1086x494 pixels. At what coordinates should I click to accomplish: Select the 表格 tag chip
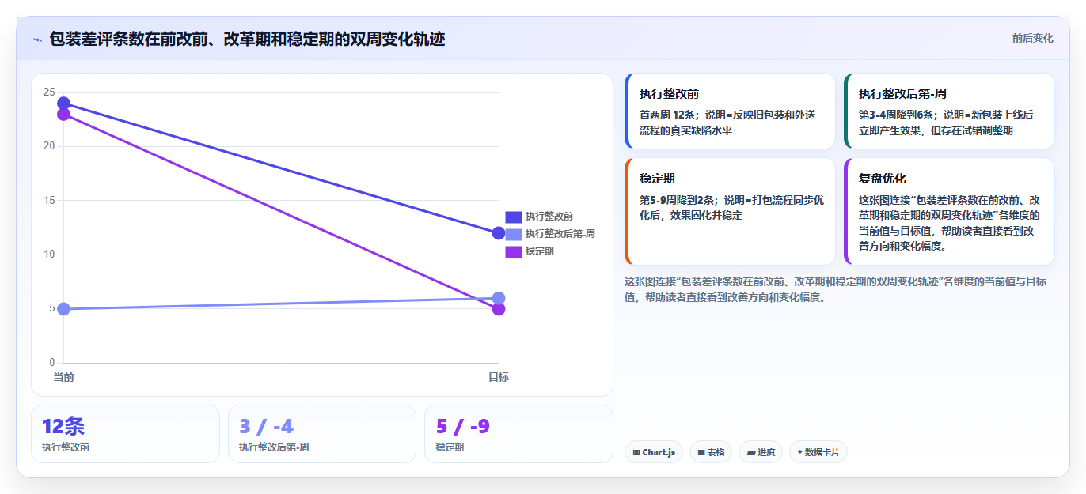711,452
